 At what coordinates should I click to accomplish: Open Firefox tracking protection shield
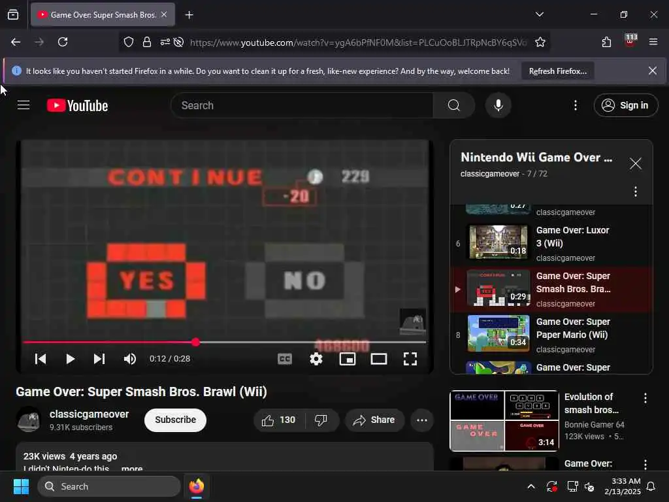(129, 42)
